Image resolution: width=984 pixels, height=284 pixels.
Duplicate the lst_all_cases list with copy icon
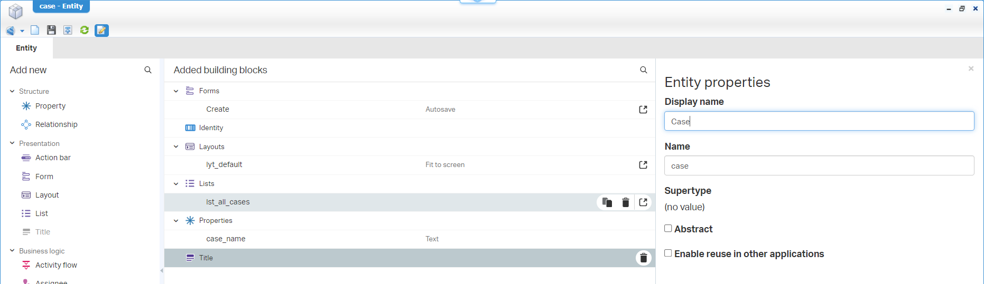coord(607,202)
